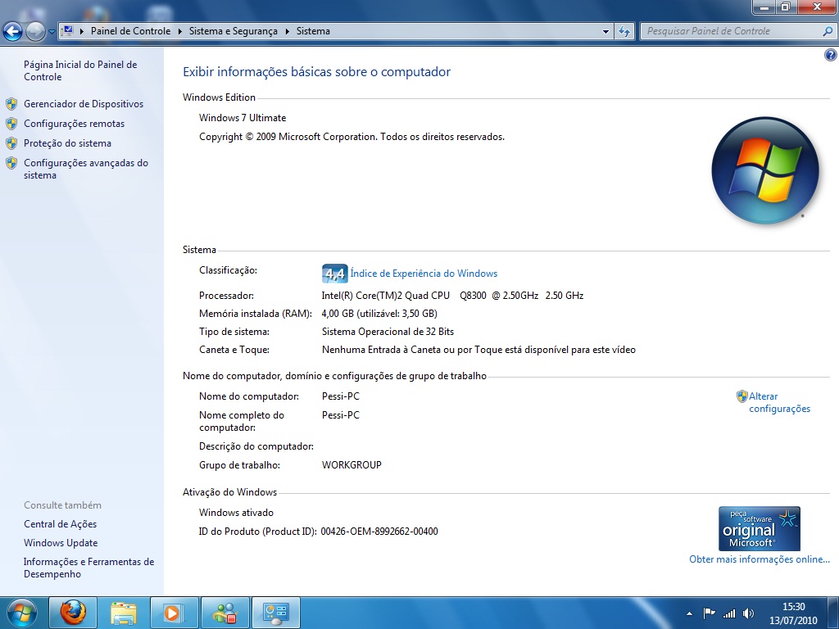Open Action Center flag tray icon
Screen dimensions: 839x629
pos(709,613)
